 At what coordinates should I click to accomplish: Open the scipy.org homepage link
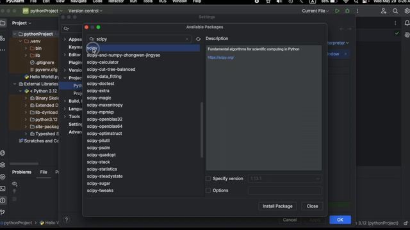220,57
